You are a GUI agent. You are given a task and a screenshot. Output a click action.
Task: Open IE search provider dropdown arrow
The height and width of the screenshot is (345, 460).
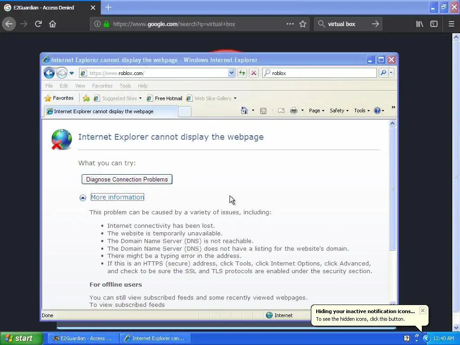[391, 73]
